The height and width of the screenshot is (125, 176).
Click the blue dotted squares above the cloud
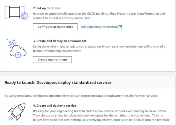[11, 43]
